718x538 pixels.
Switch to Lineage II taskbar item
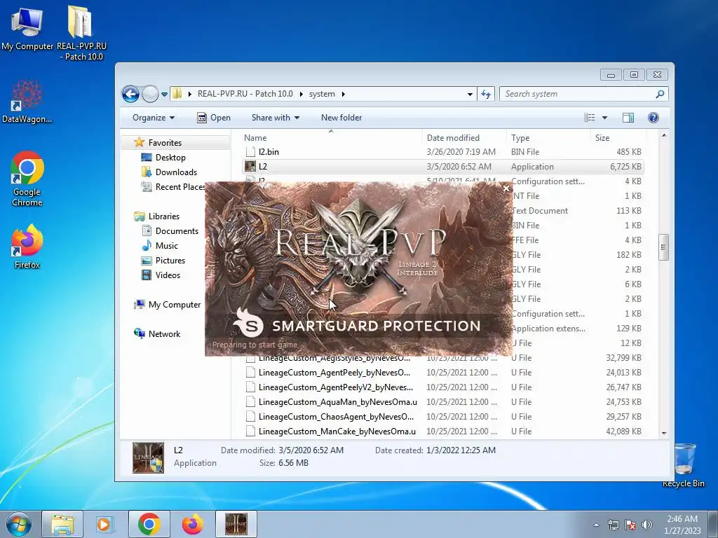pos(236,524)
